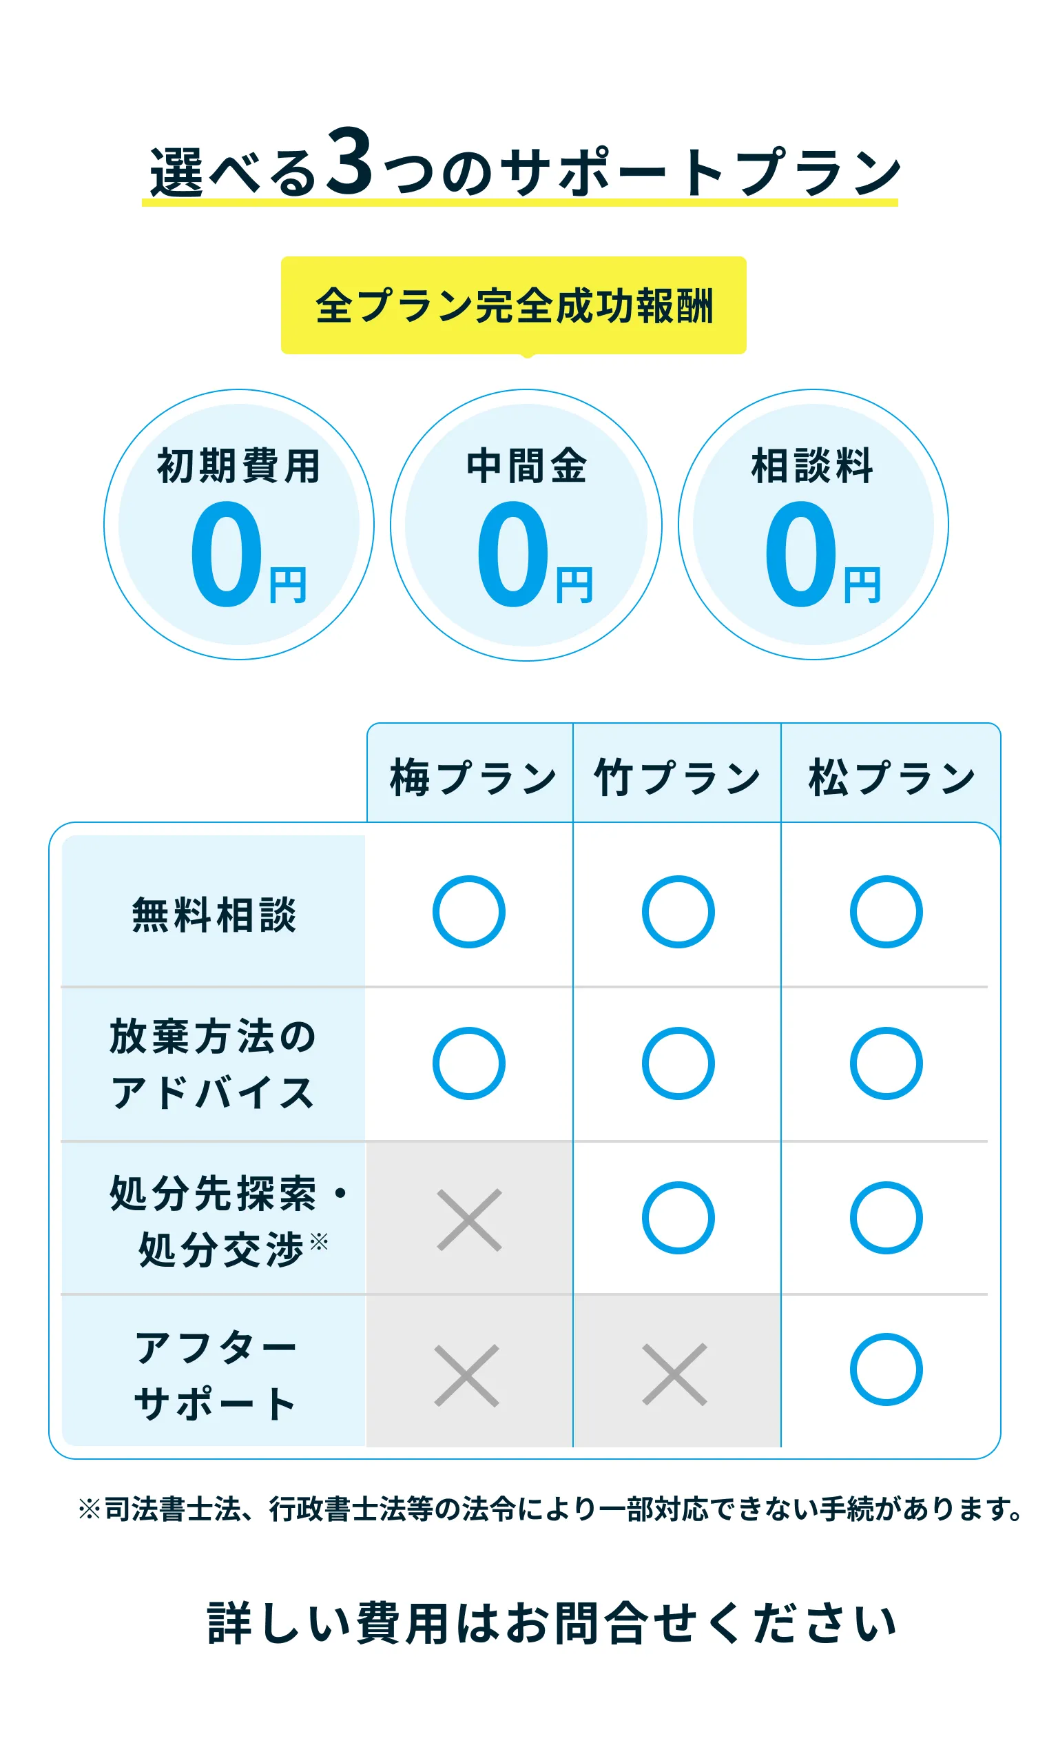1058x1763 pixels.
Task: Click the アフターサポート row label
Action: click(x=214, y=1376)
